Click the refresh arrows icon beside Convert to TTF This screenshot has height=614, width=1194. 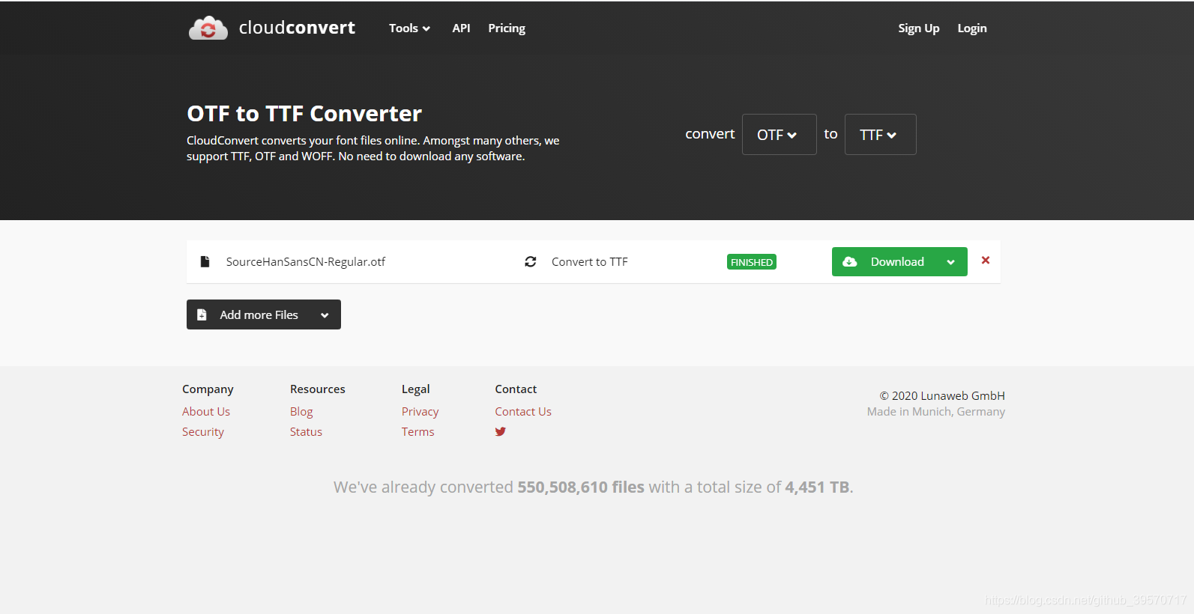coord(531,261)
